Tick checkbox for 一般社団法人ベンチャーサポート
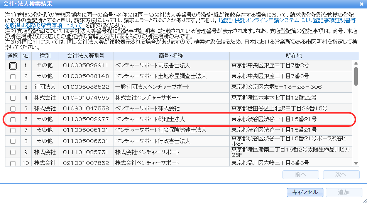 tap(13, 87)
